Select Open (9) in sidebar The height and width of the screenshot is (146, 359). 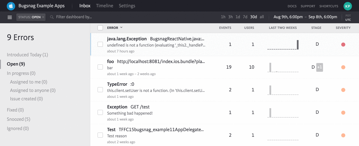16,64
